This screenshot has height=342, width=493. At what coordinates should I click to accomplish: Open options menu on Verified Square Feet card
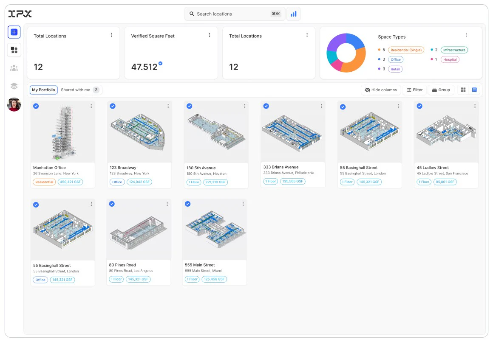click(210, 35)
